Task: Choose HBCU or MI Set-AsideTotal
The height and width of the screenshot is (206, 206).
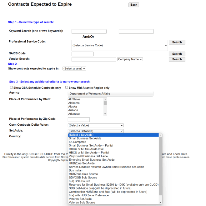Action: 113,149
